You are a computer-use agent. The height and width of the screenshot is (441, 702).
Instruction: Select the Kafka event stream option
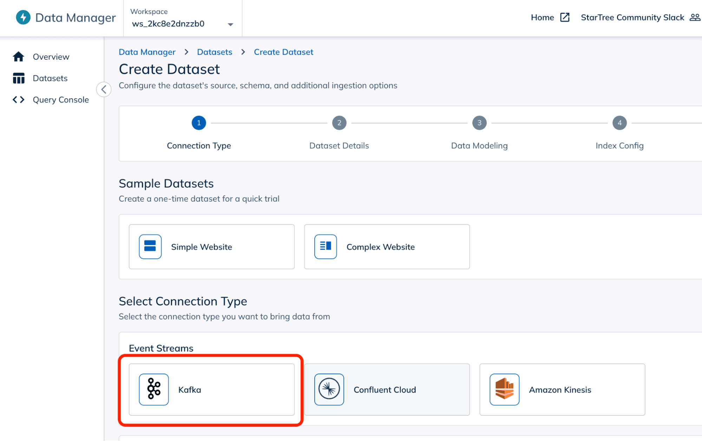(211, 389)
